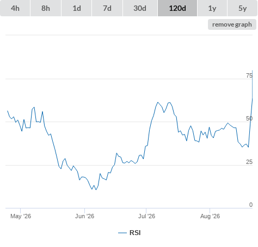Viewport: 258px width, 247px height.
Task: Switch to the 5y time range
Action: click(x=243, y=8)
